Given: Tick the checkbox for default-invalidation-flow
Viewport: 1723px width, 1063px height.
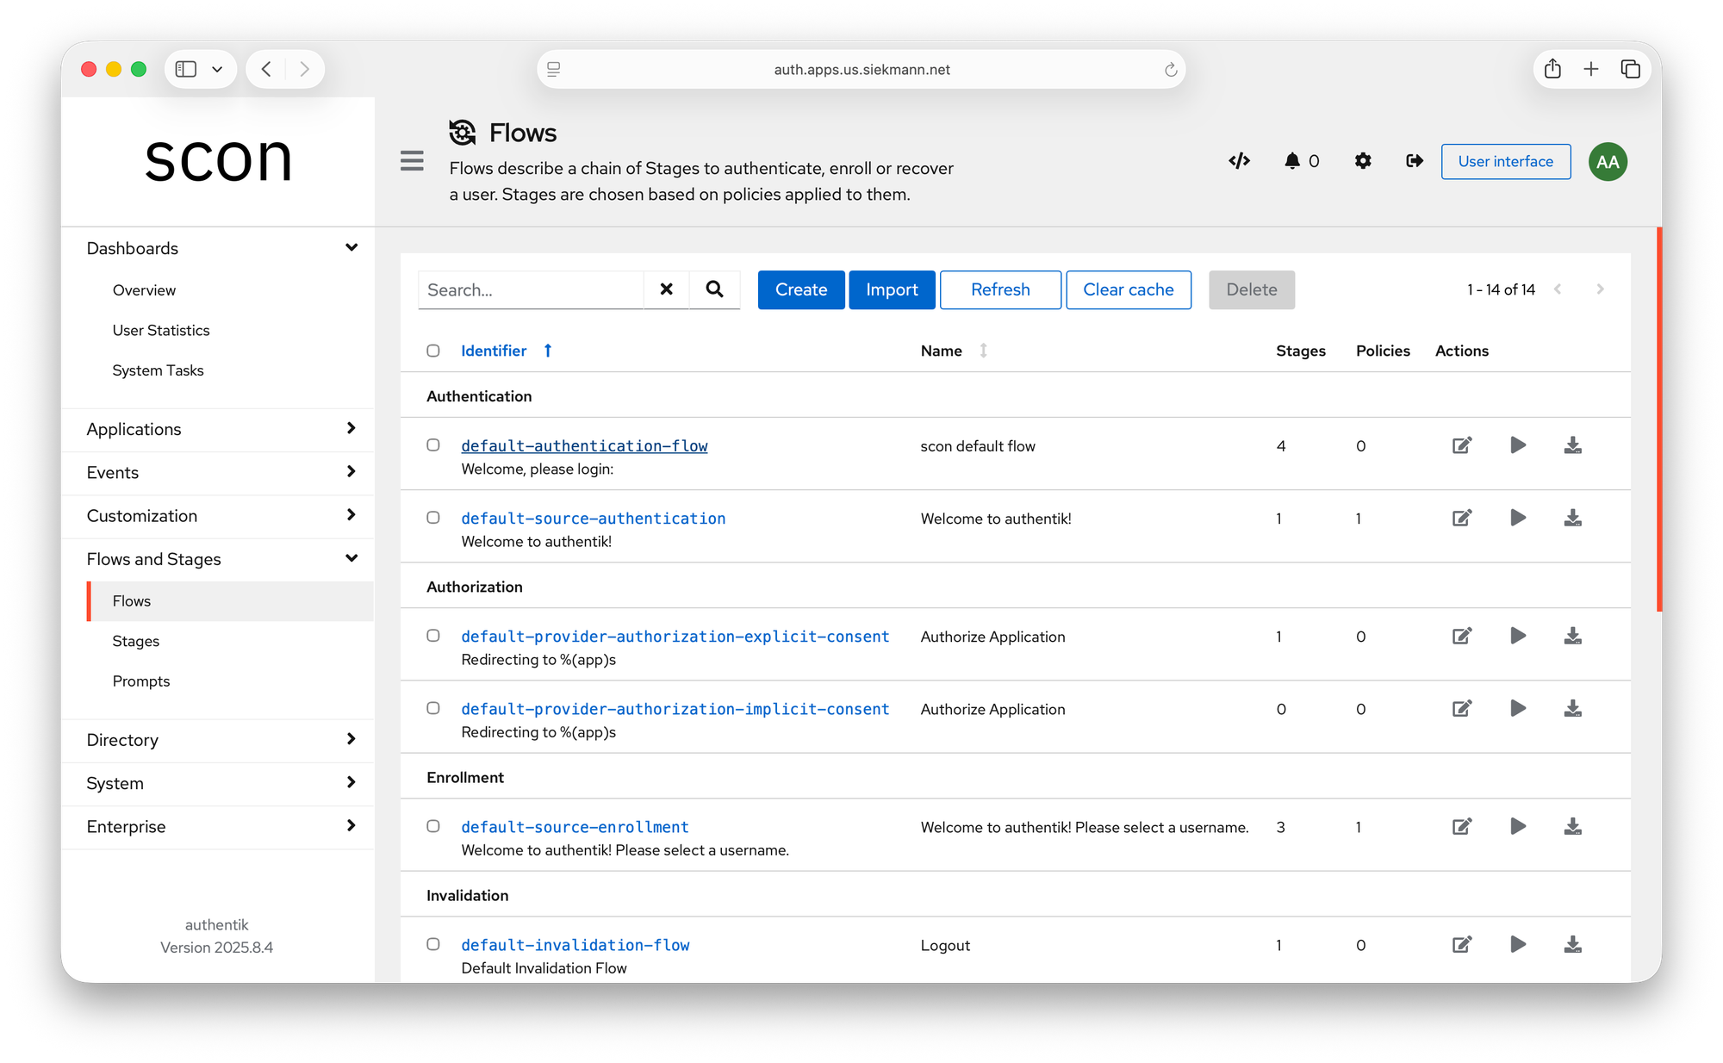Looking at the screenshot, I should point(433,944).
